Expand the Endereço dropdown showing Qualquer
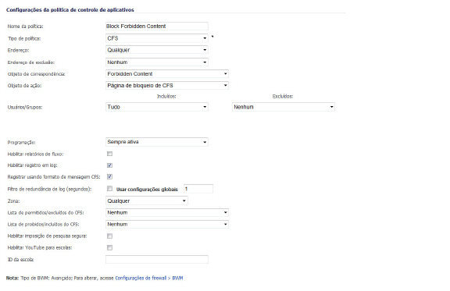Image resolution: width=450 pixels, height=291 pixels. point(157,50)
